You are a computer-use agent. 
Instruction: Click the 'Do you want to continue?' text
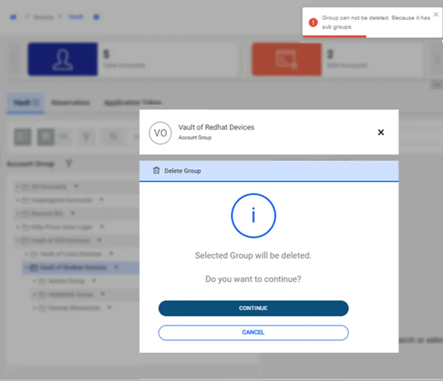tap(253, 279)
